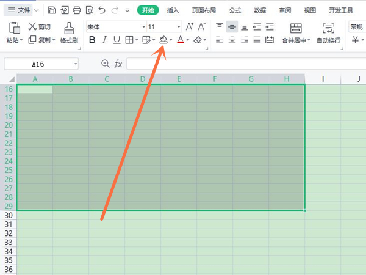
Task: Click the distributed alignment icon
Action: (x=270, y=40)
